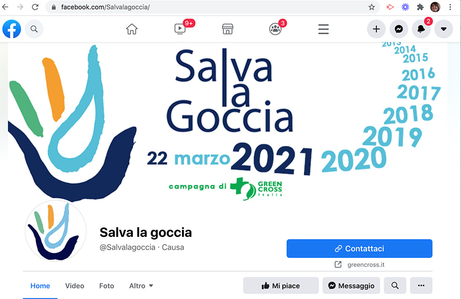Open Facebook search via magnifier icon
Viewport: 461px width, 299px height.
point(34,29)
